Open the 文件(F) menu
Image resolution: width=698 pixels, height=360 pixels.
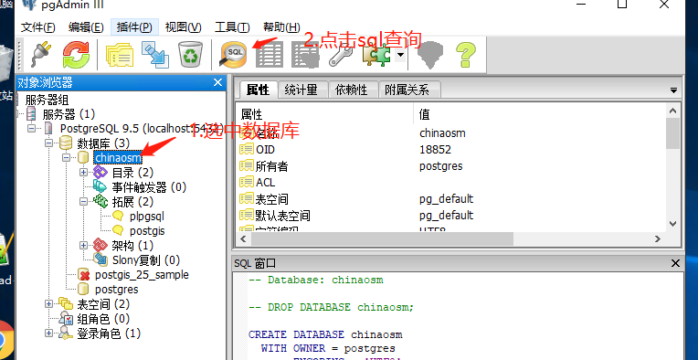[x=37, y=27]
